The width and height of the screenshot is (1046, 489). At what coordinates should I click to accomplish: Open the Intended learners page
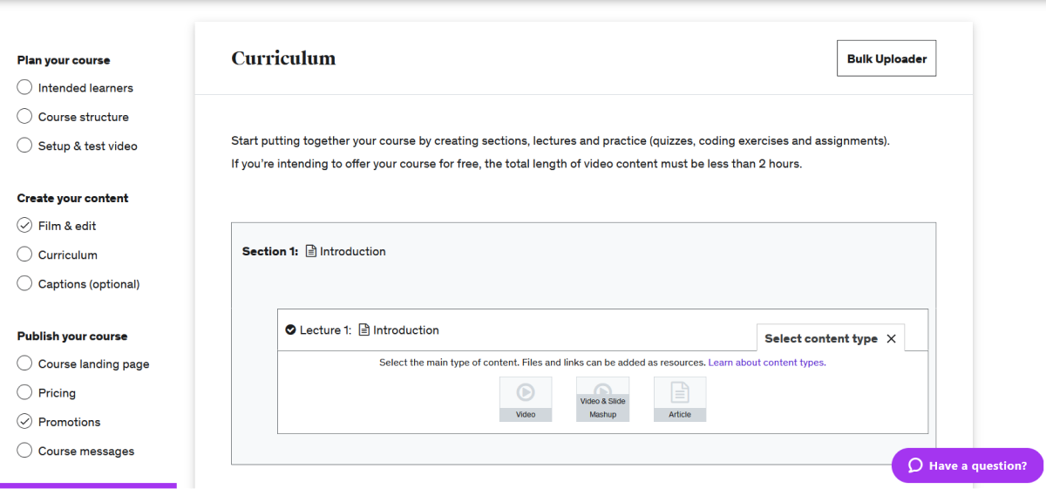(x=85, y=88)
